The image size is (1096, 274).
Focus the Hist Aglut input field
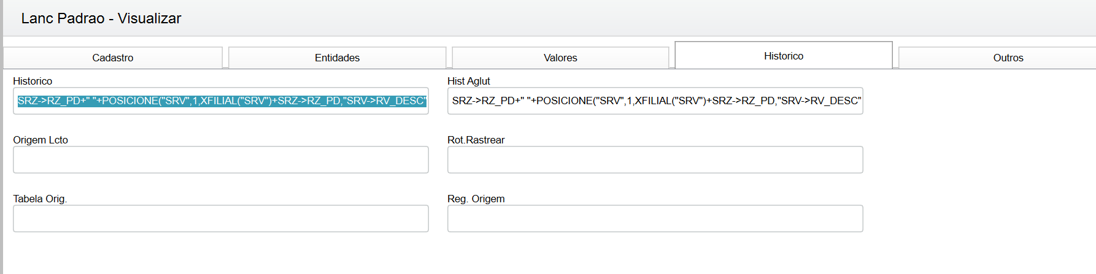click(655, 101)
